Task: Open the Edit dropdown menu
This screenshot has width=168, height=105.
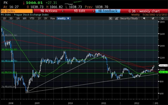Action: coord(80,11)
